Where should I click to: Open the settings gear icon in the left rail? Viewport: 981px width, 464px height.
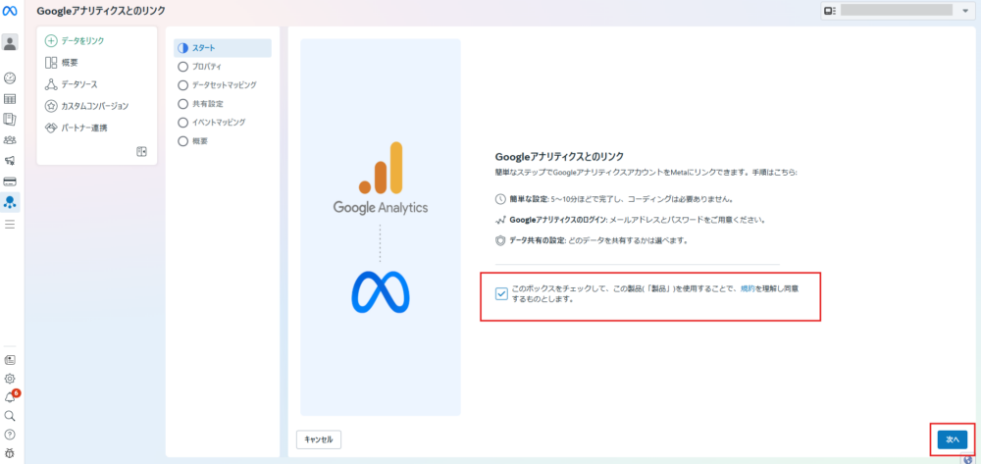coord(10,379)
